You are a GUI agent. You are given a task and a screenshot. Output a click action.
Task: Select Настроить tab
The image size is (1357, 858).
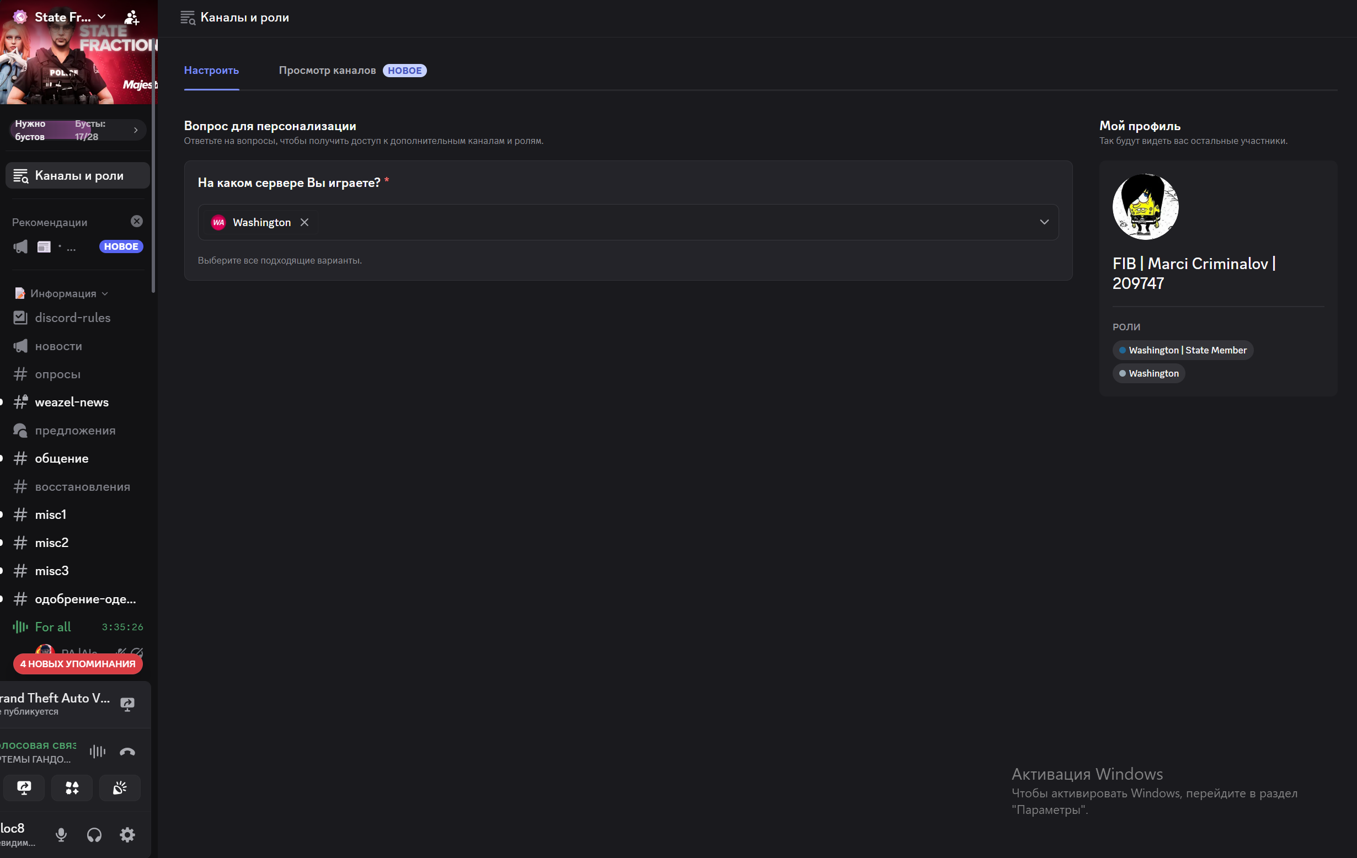[x=211, y=71]
